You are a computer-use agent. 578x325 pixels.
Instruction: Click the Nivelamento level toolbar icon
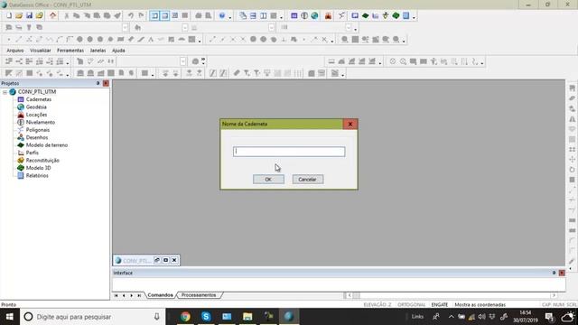click(x=304, y=15)
